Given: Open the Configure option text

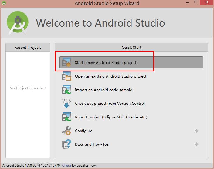Looking at the screenshot, I should (x=83, y=131).
